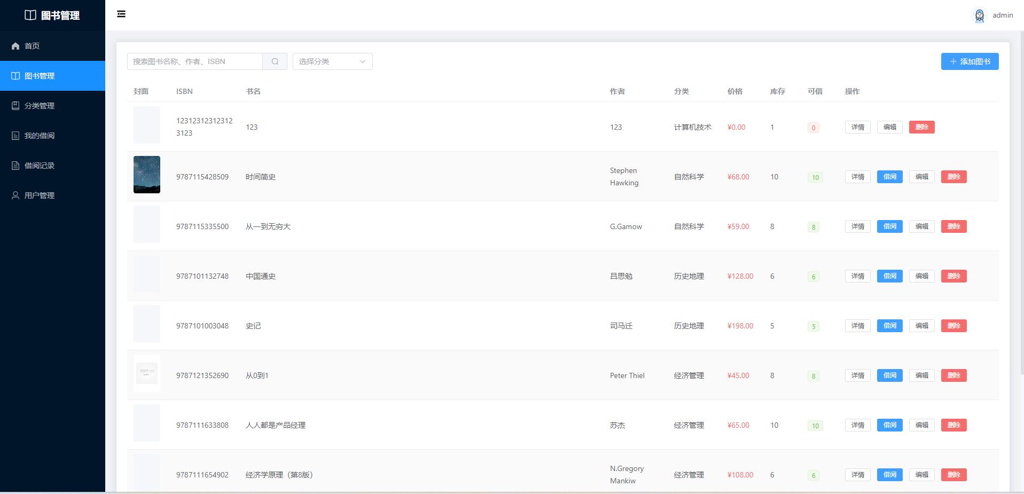Click the 借阅记录 document icon

(15, 166)
